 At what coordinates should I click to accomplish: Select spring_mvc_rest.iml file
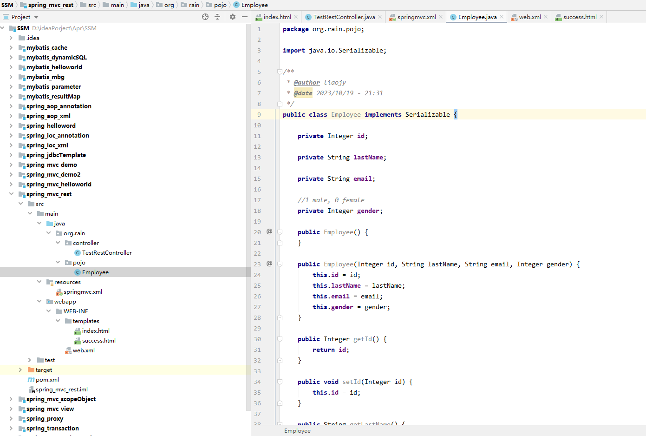(62, 390)
